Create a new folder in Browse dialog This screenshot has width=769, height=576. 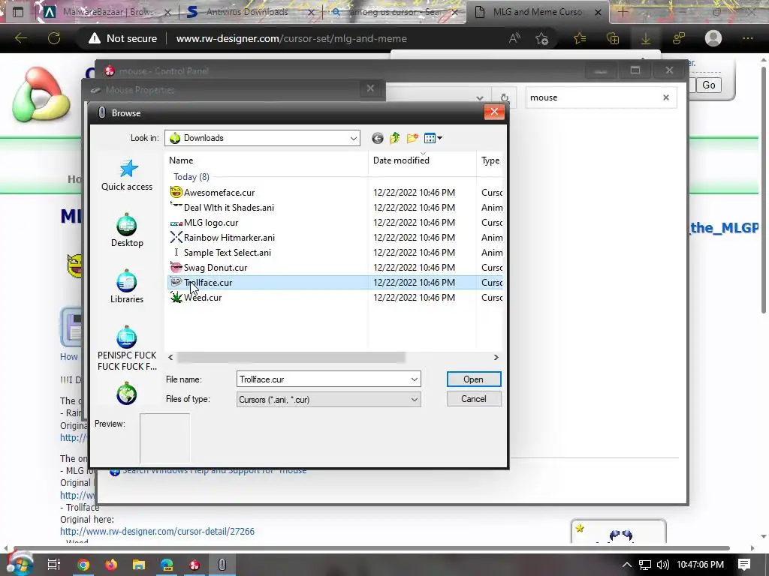coord(412,138)
